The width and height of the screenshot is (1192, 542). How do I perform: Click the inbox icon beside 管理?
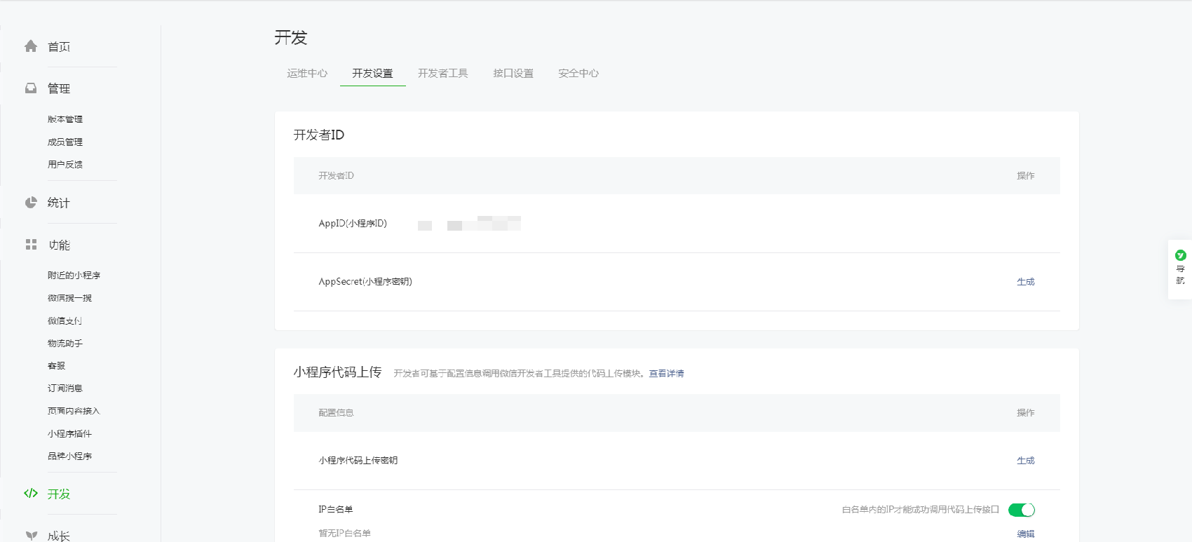pos(31,88)
